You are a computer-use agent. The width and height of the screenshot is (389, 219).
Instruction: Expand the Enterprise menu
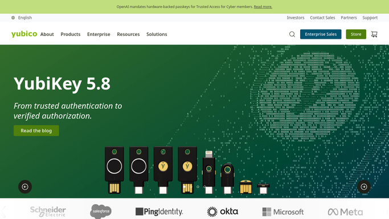99,34
